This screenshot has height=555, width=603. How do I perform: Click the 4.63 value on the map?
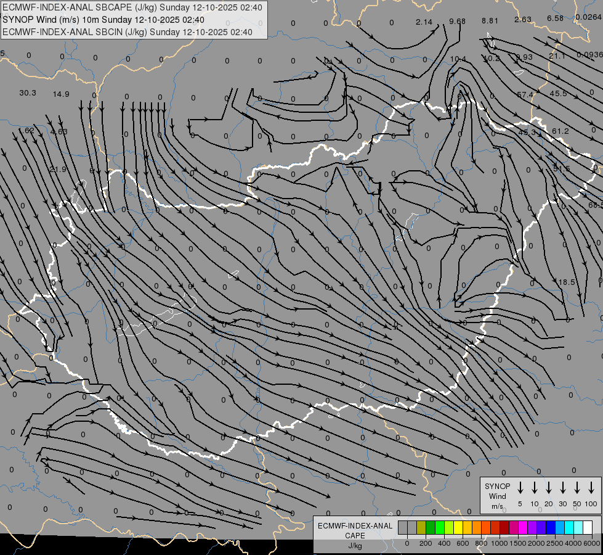click(59, 131)
